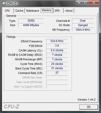101x113 pixels.
Task: Click the Memory tab
Action: point(47,10)
